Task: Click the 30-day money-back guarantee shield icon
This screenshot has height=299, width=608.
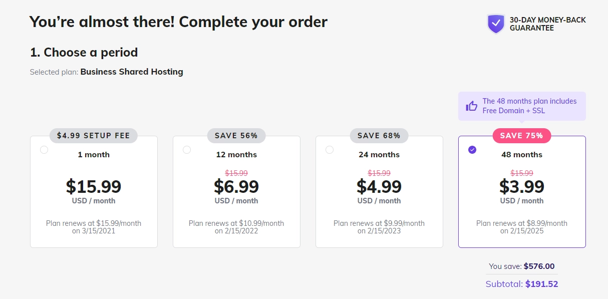Action: (495, 24)
